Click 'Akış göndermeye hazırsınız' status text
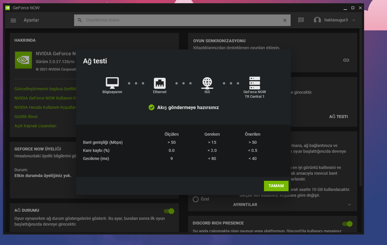Image resolution: width=387 pixels, height=245 pixels. pyautogui.click(x=188, y=107)
